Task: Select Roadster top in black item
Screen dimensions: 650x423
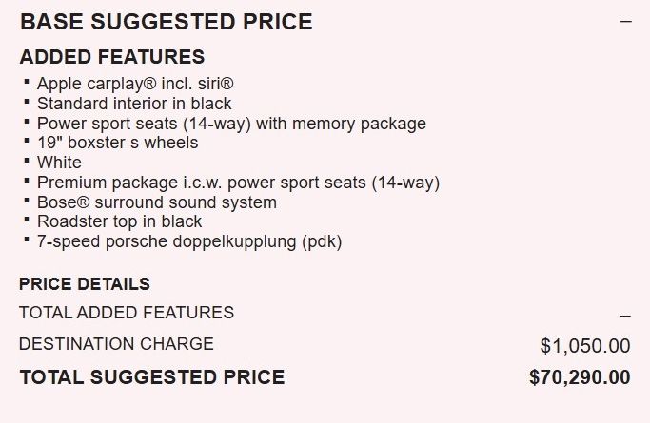Action: pos(119,221)
